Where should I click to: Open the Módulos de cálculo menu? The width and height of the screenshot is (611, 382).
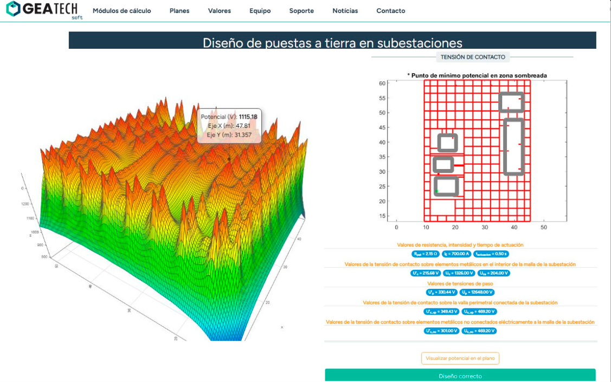click(x=121, y=11)
